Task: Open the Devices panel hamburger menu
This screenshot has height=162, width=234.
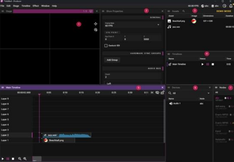Action: click(x=169, y=88)
